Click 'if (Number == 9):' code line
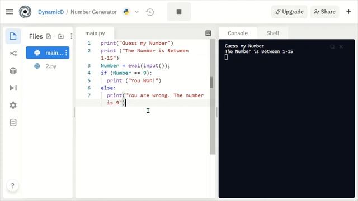358x201 pixels. (x=126, y=73)
